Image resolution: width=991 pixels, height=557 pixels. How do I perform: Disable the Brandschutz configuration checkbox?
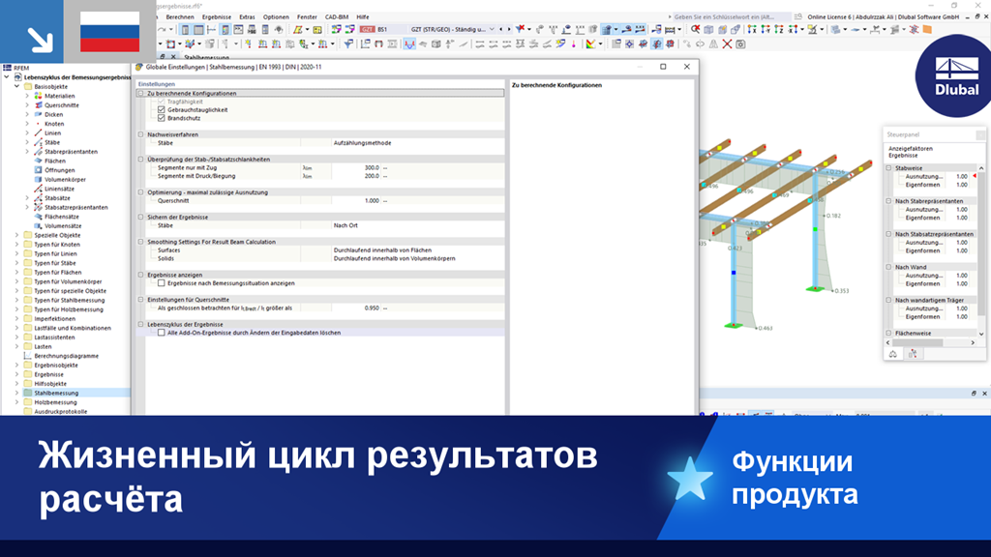point(160,119)
